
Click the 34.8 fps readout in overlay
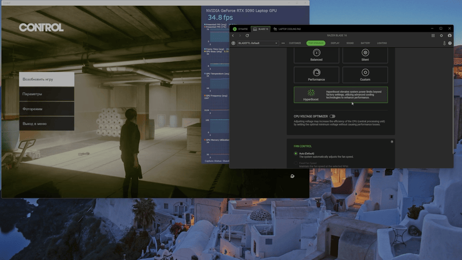220,17
